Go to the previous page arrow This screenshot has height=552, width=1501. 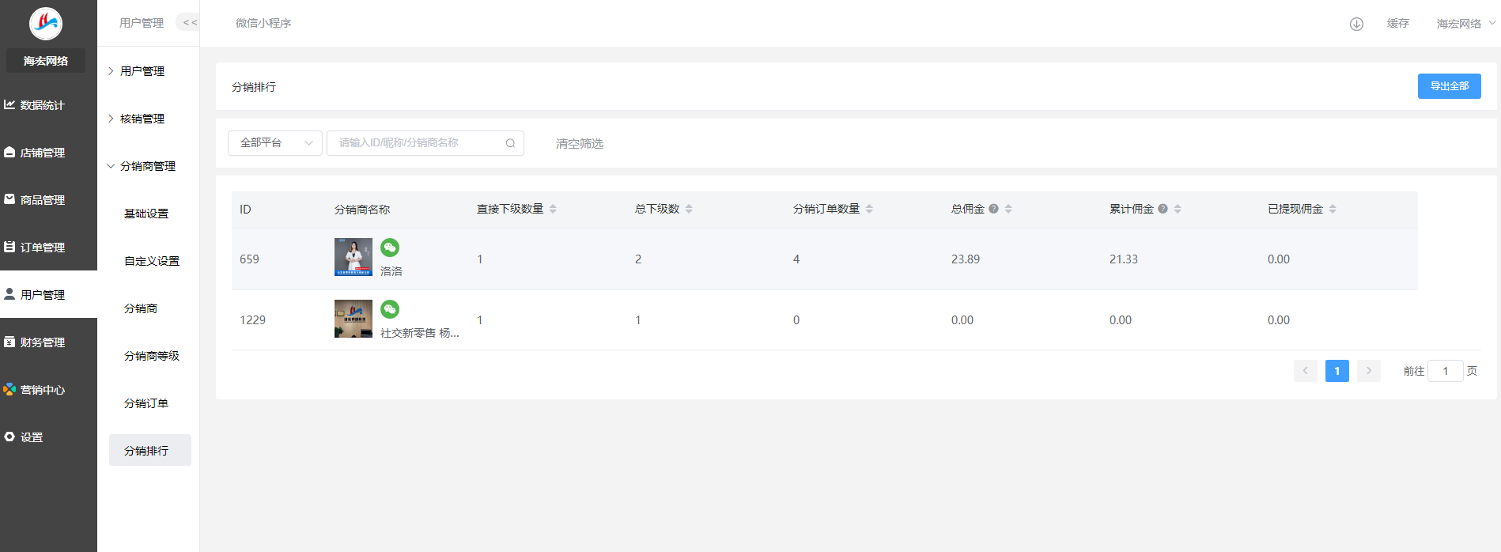1306,371
